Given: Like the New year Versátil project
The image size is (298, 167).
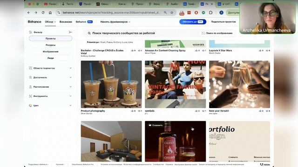Looking at the screenshot, I should coord(260,111).
